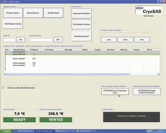Open the third taskbar folder window

(65, 131)
